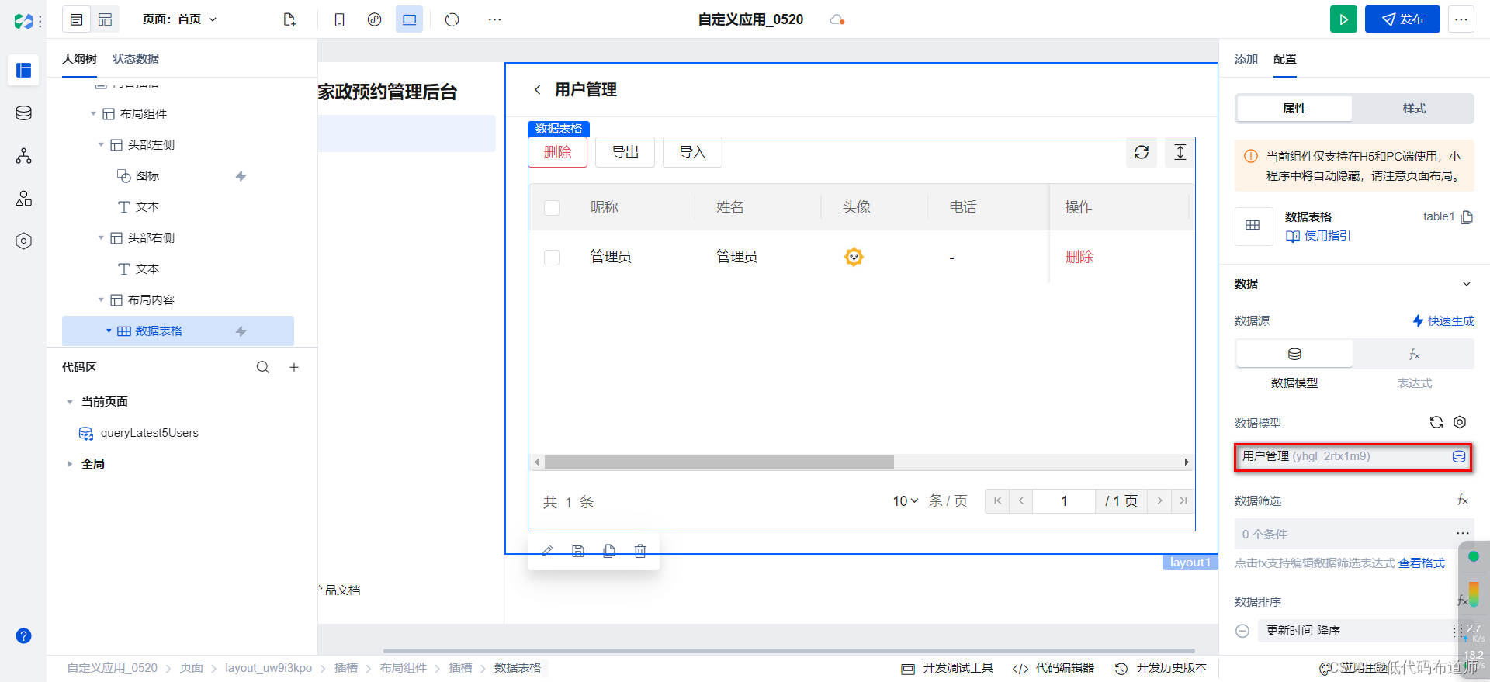Click the 发布 publish button
Image resolution: width=1490 pixels, height=682 pixels.
click(x=1402, y=19)
